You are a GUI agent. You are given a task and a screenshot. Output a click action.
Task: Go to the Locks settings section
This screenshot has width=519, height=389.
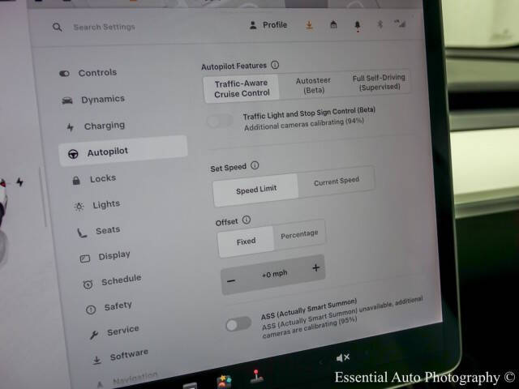tap(102, 178)
